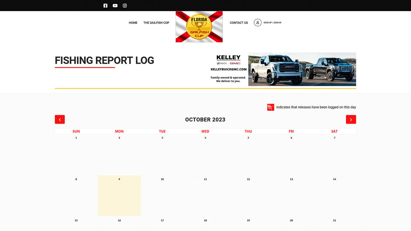Click the Florida Sailfish Cup logo

pyautogui.click(x=199, y=27)
